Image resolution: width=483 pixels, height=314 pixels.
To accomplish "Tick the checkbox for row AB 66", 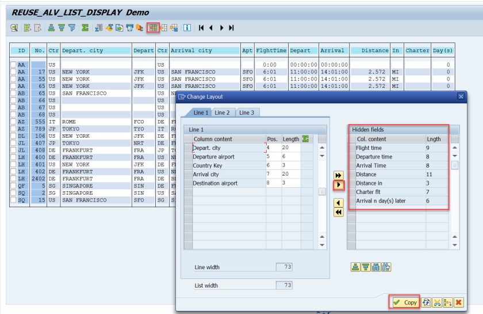I will (13, 100).
